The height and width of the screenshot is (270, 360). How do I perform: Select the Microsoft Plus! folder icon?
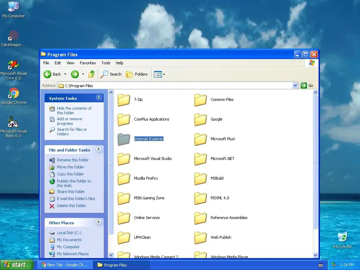point(200,139)
